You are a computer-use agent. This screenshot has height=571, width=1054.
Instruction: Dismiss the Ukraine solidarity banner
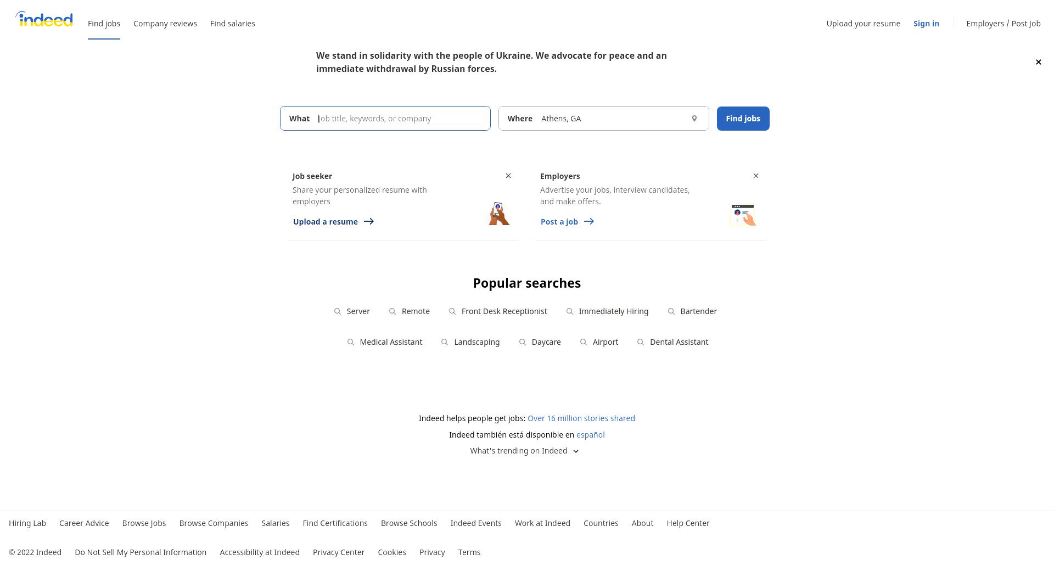1038,62
